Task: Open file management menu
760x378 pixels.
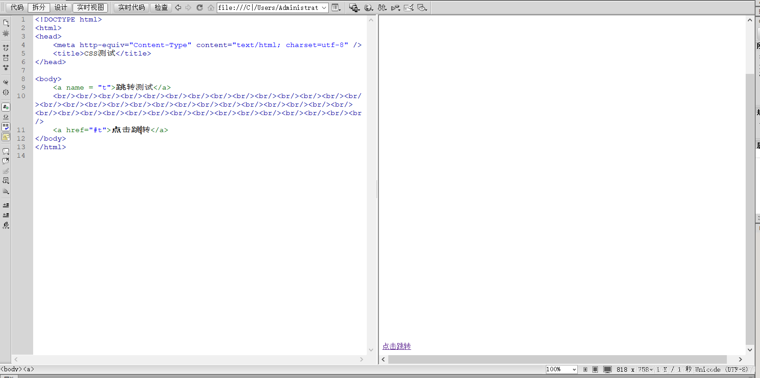Action: [x=382, y=8]
